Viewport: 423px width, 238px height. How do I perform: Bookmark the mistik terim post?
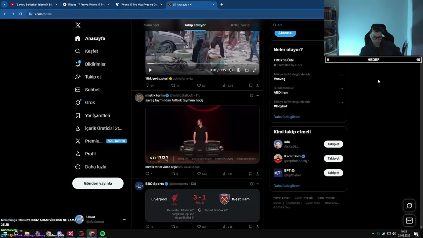[251, 174]
